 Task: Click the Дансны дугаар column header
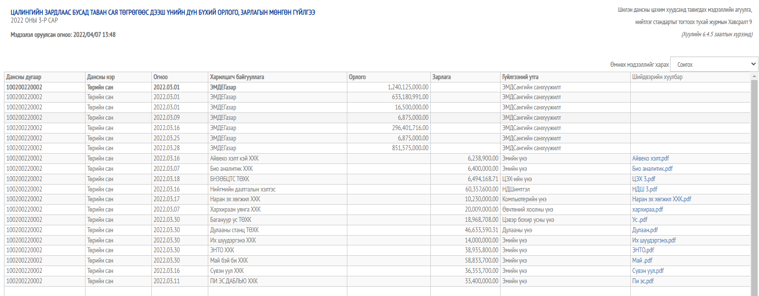[24, 77]
